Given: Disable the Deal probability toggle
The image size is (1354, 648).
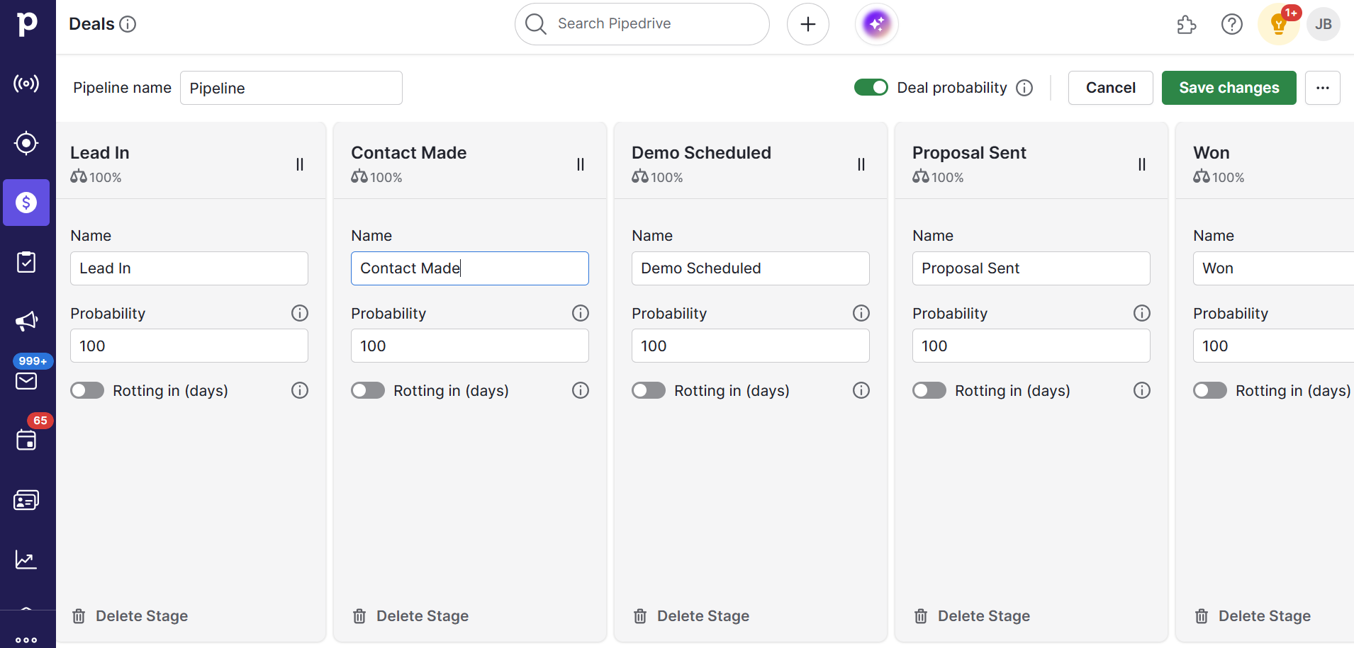Looking at the screenshot, I should pos(871,87).
